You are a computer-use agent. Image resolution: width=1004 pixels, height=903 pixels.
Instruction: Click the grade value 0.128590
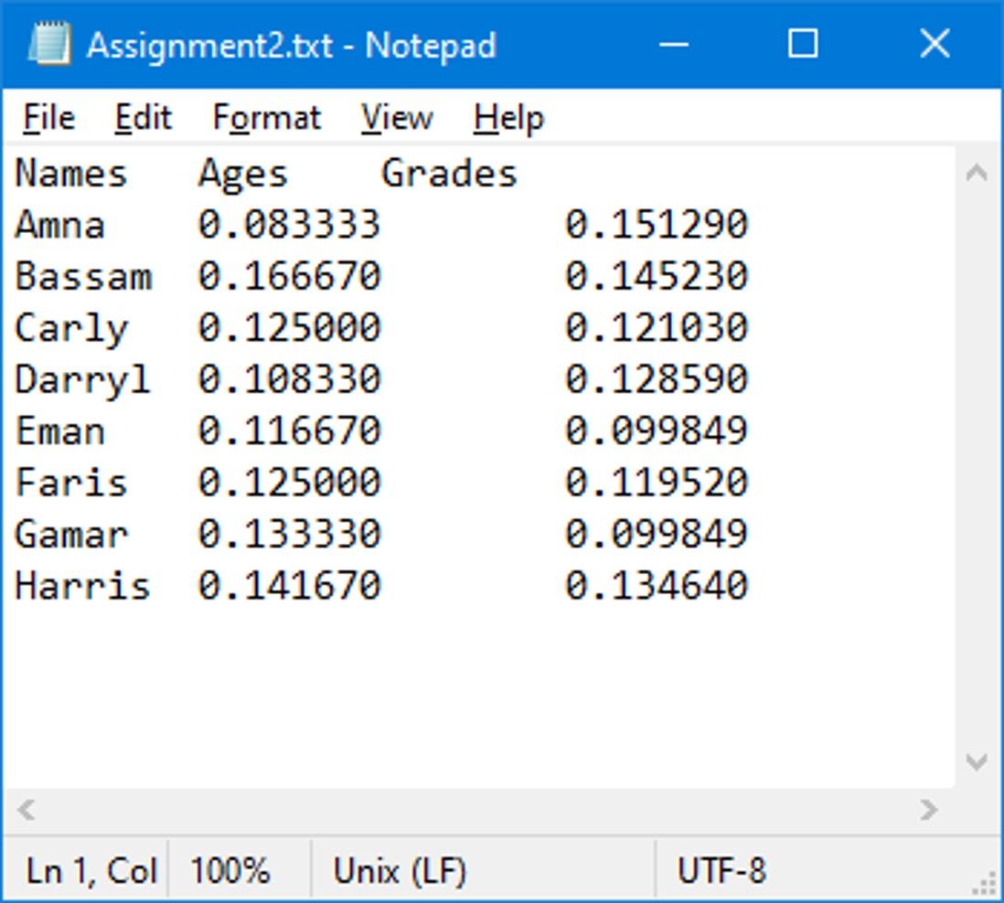pos(657,379)
